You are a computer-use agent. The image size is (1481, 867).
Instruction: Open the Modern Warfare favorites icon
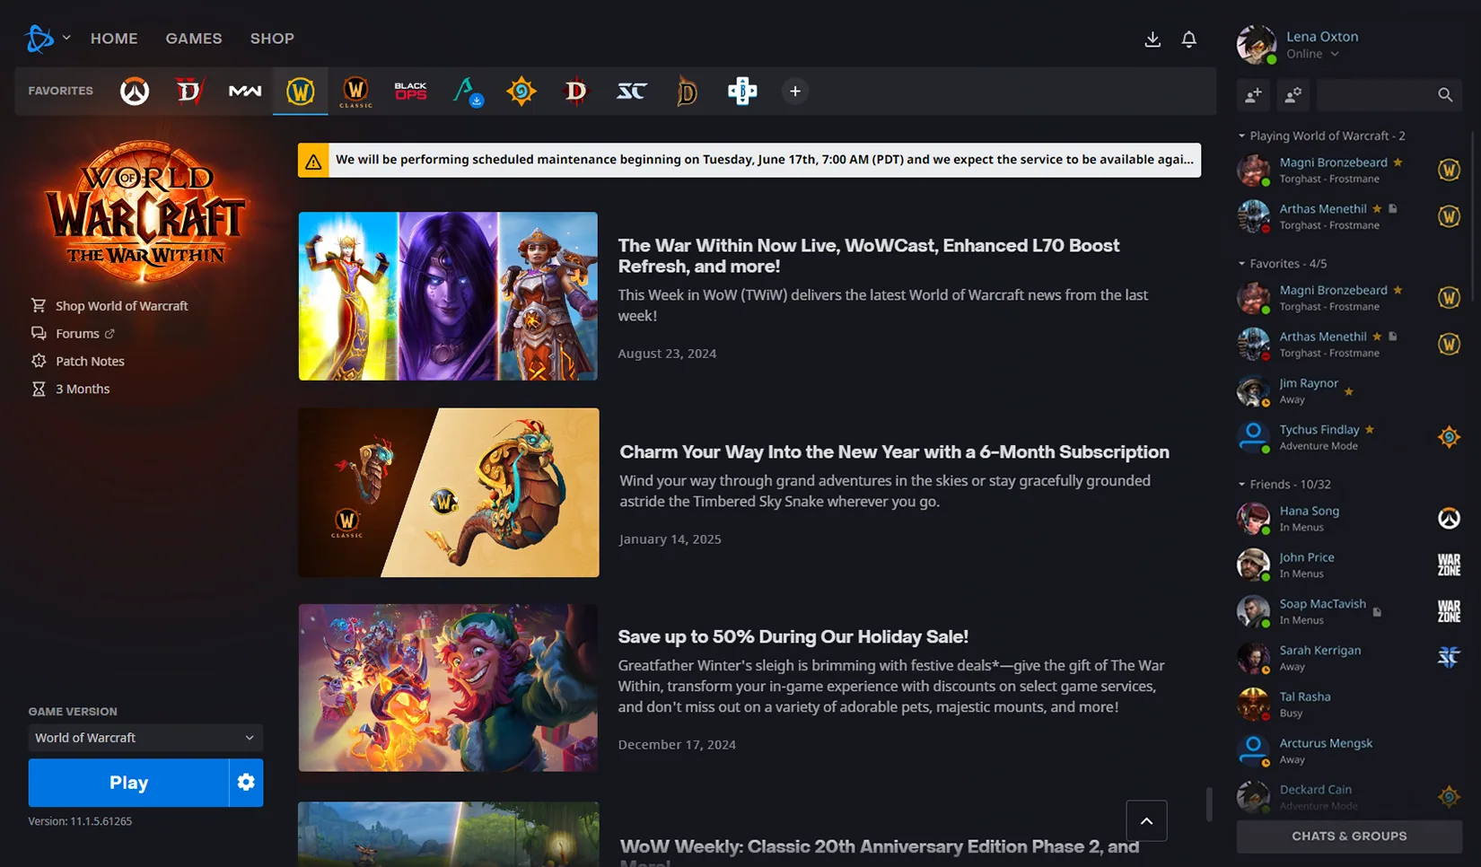coord(245,92)
